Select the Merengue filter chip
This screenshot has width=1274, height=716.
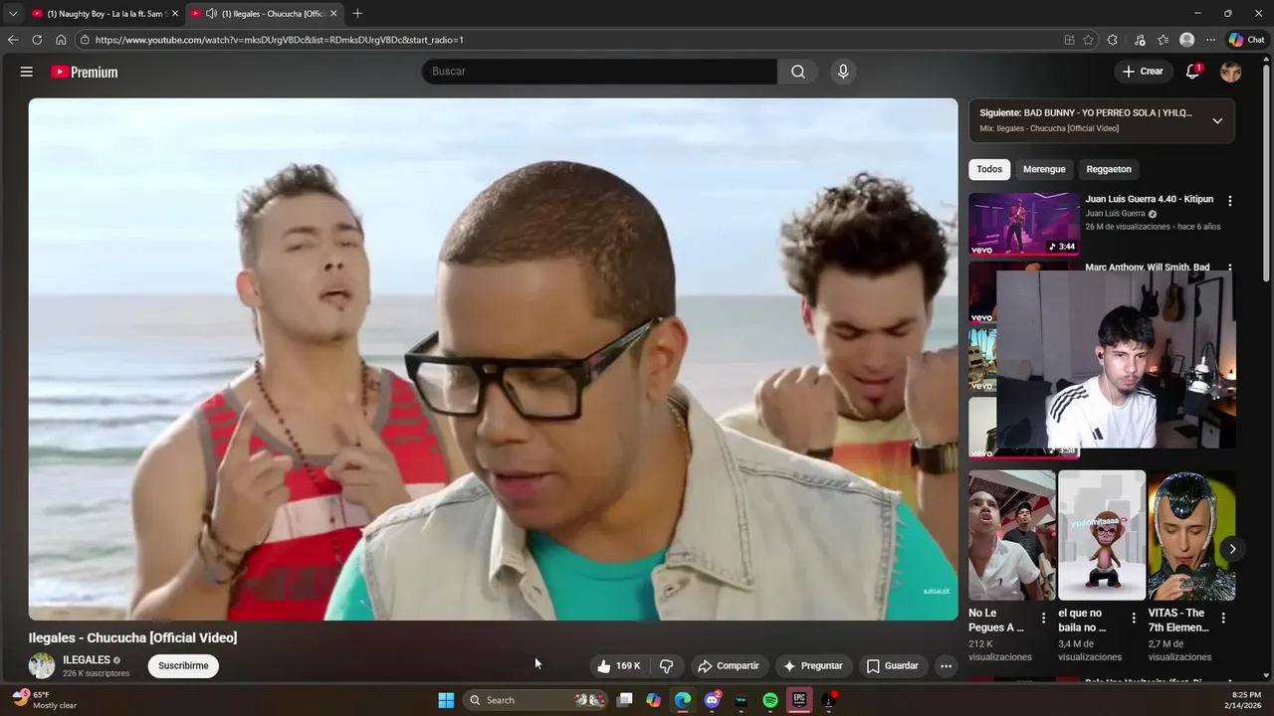(x=1044, y=169)
